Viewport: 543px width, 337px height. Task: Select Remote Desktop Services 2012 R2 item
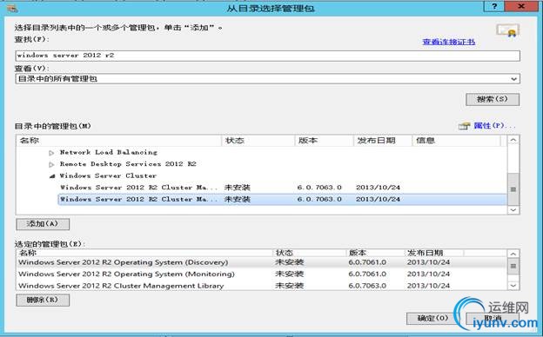pyautogui.click(x=128, y=164)
